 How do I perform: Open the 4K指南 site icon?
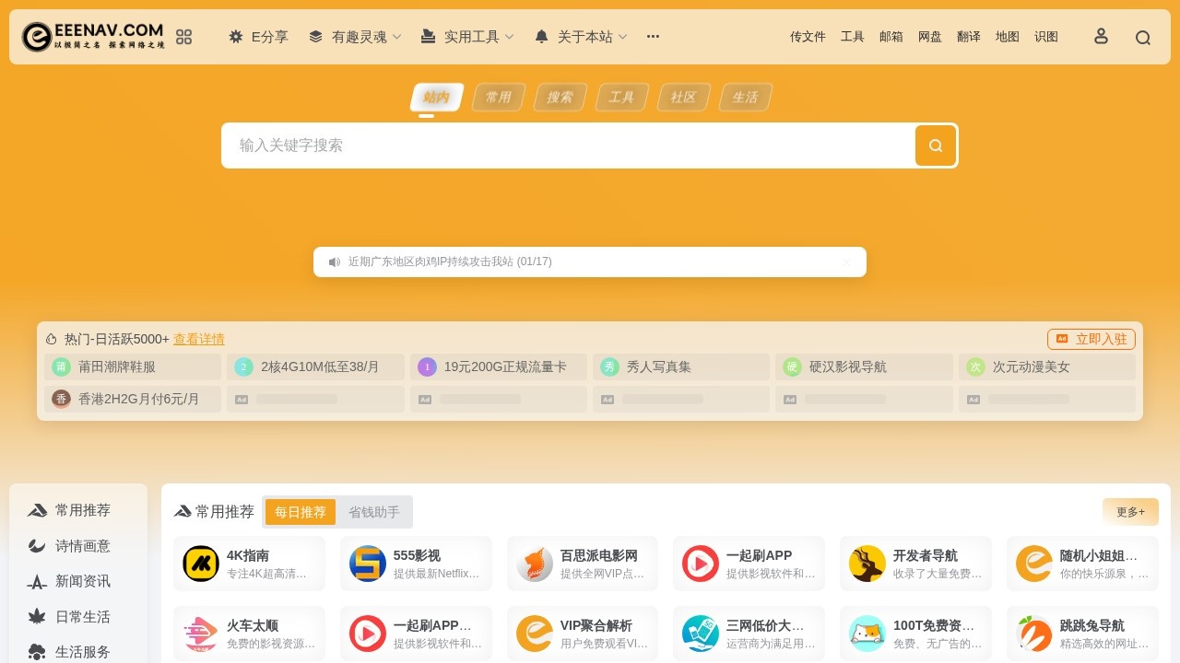click(x=201, y=564)
